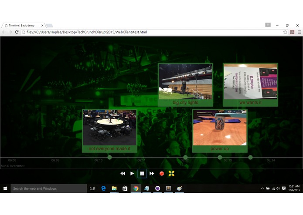The height and width of the screenshot is (215, 303).
Task: Open Task View from the taskbar
Action: [x=92, y=188]
